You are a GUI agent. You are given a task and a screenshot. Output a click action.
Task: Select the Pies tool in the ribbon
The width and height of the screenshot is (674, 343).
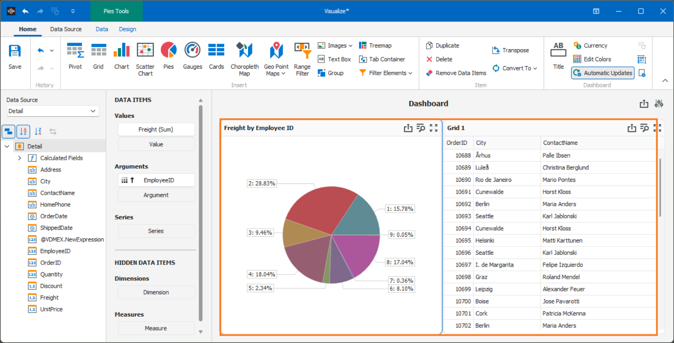pyautogui.click(x=168, y=56)
